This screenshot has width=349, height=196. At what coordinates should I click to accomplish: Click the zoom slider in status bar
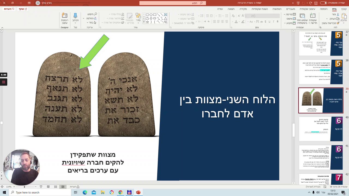tap(24, 187)
